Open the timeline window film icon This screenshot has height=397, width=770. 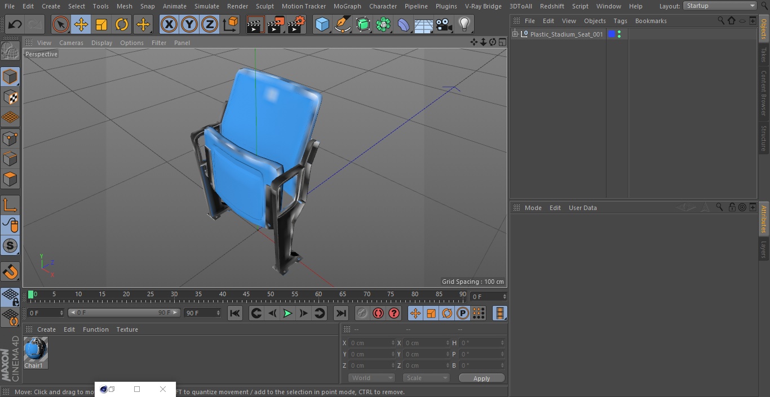(x=499, y=313)
